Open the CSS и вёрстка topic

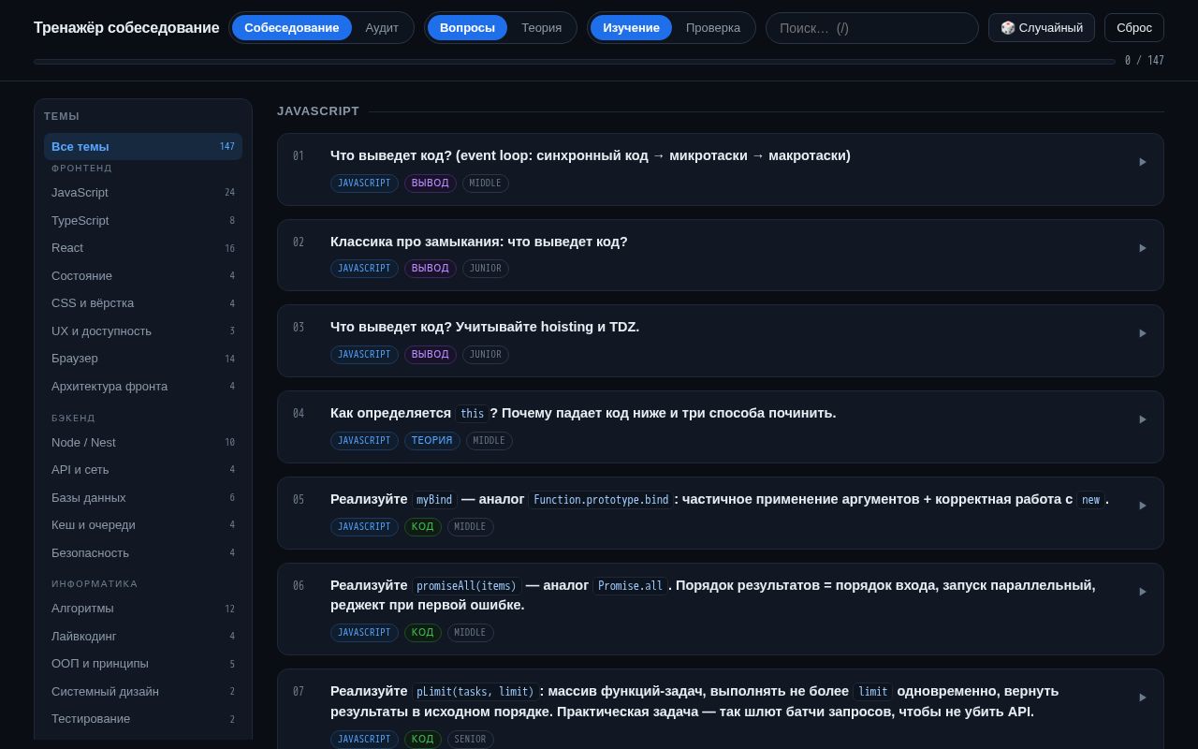click(143, 303)
